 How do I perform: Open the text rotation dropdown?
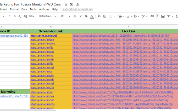(x=144, y=16)
